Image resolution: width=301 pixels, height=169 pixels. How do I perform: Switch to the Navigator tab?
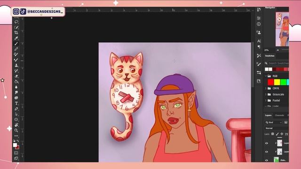[x=270, y=8]
